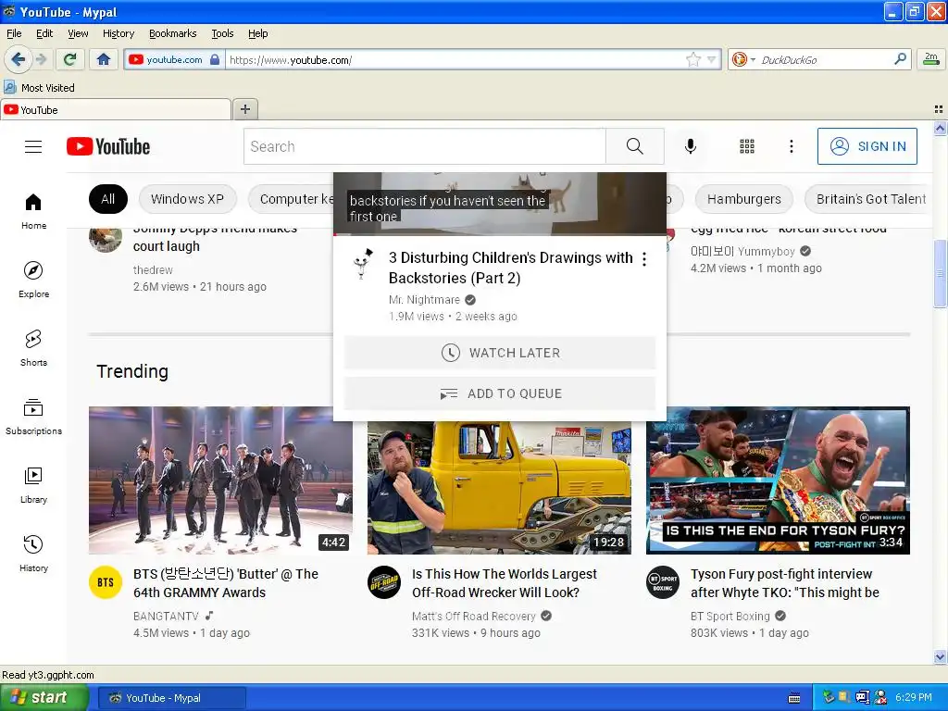Open YouTube settings three-dot menu
The height and width of the screenshot is (711, 948).
click(x=791, y=146)
